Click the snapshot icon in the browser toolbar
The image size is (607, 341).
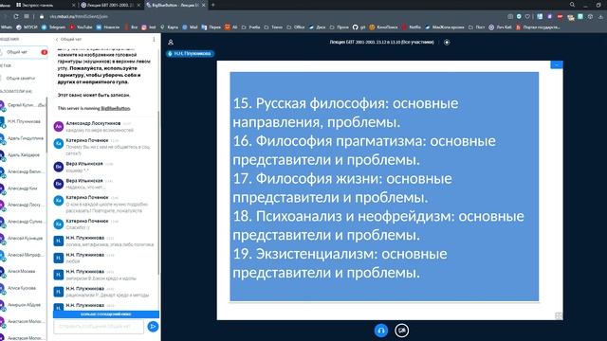[510, 17]
